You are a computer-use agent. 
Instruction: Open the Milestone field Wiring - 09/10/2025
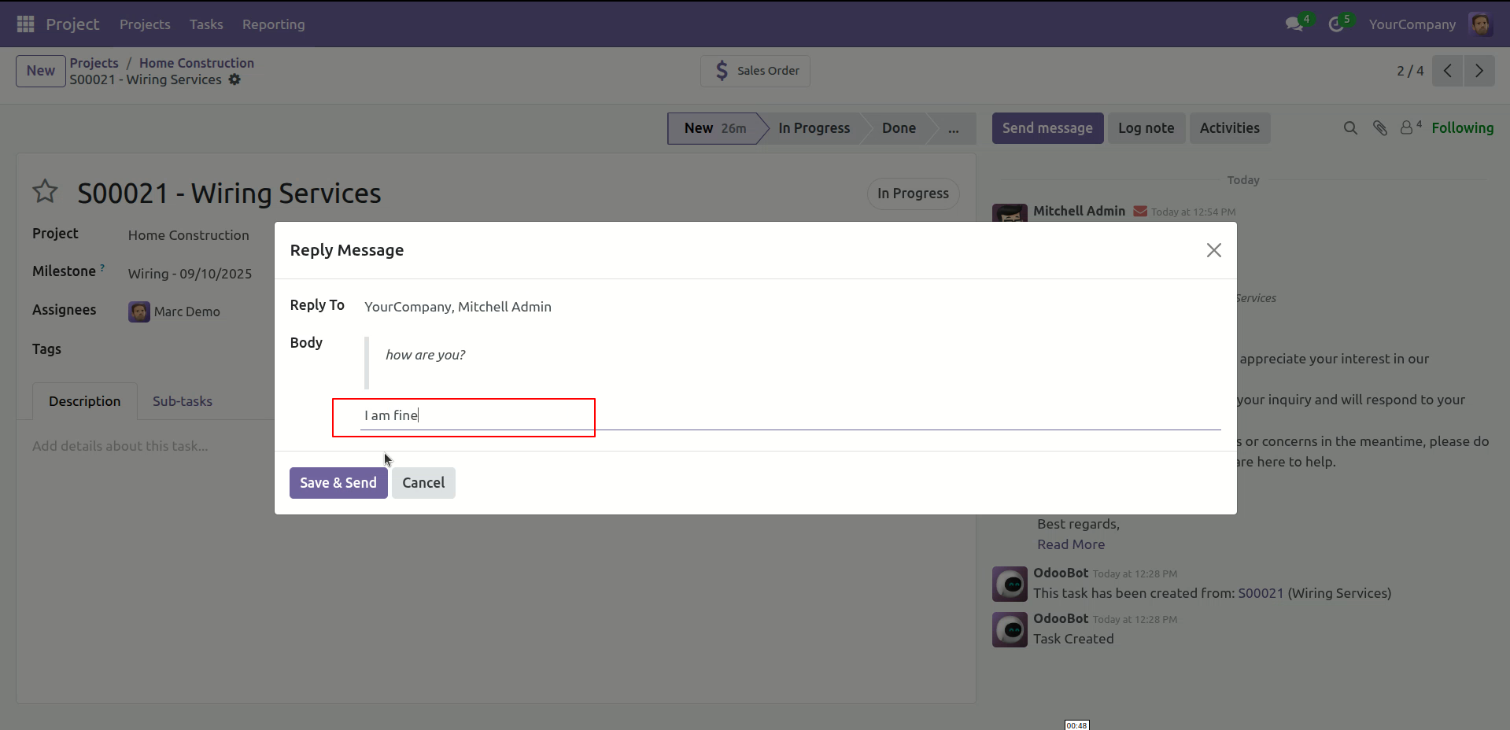pos(190,274)
